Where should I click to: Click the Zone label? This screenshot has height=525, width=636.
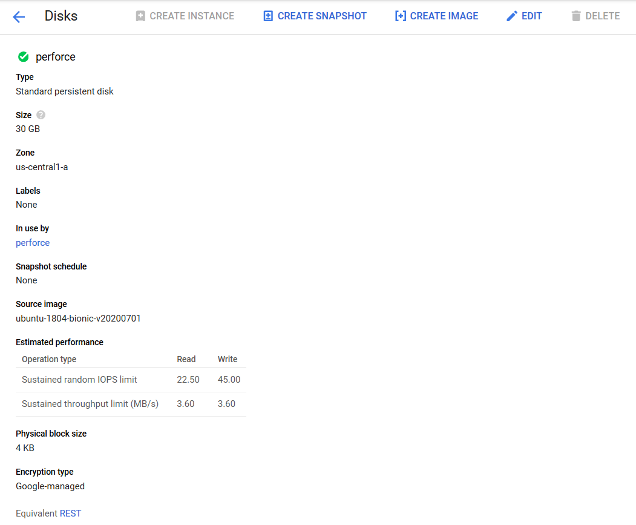(25, 153)
